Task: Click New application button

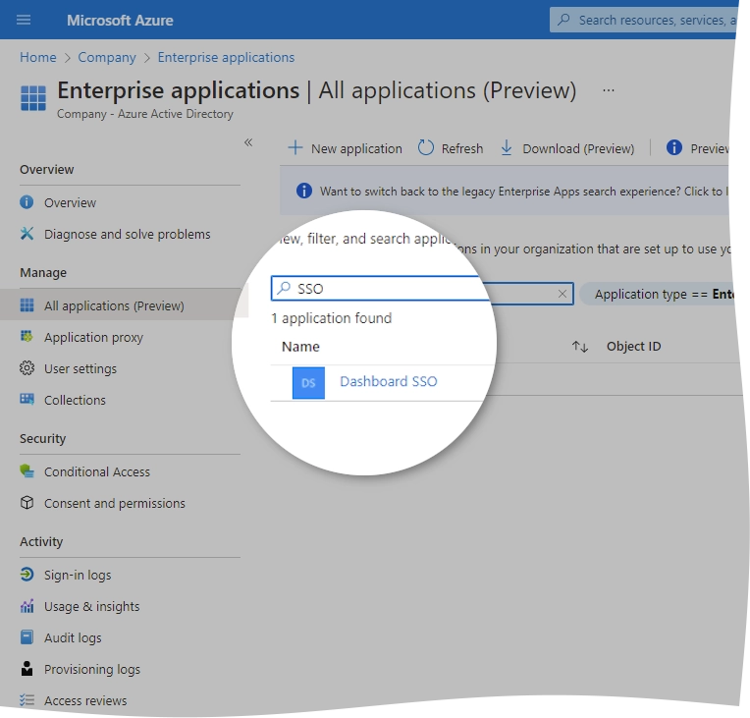Action: click(x=346, y=148)
